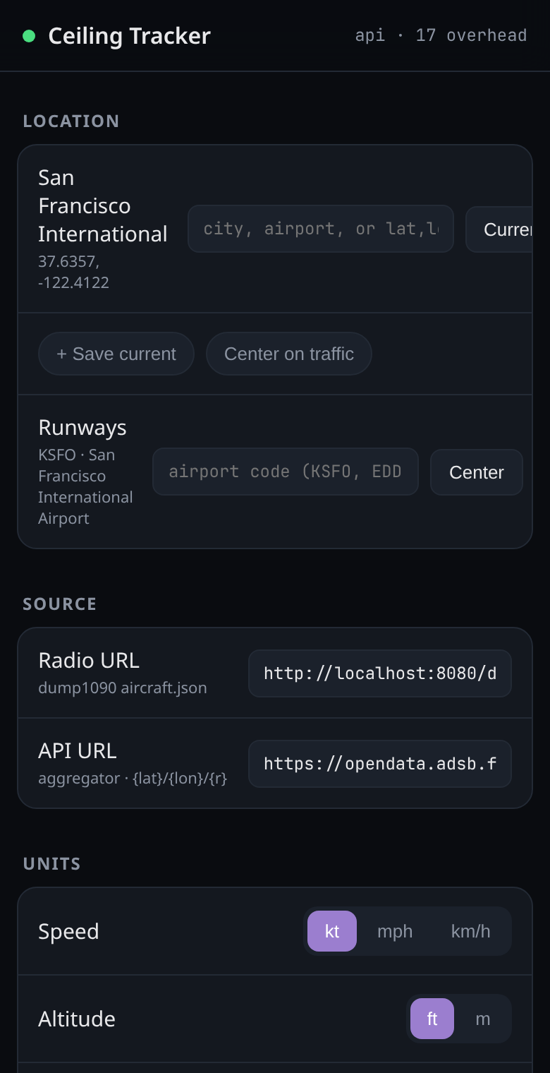Image resolution: width=550 pixels, height=1073 pixels.
Task: Click the 'KSFO · San Francisco International Airport' text
Action: pos(85,486)
